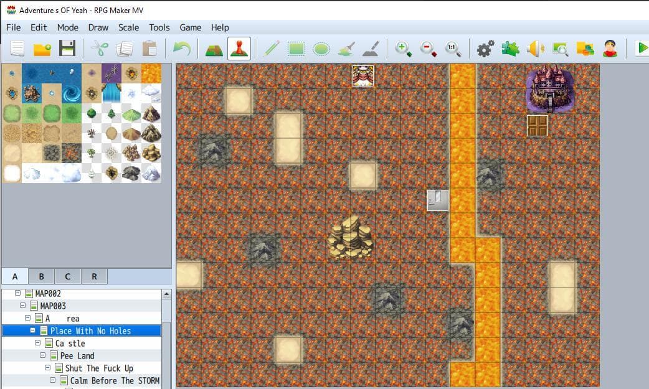Switch to tileset tab C
Viewport: 649px width, 389px height.
point(68,276)
